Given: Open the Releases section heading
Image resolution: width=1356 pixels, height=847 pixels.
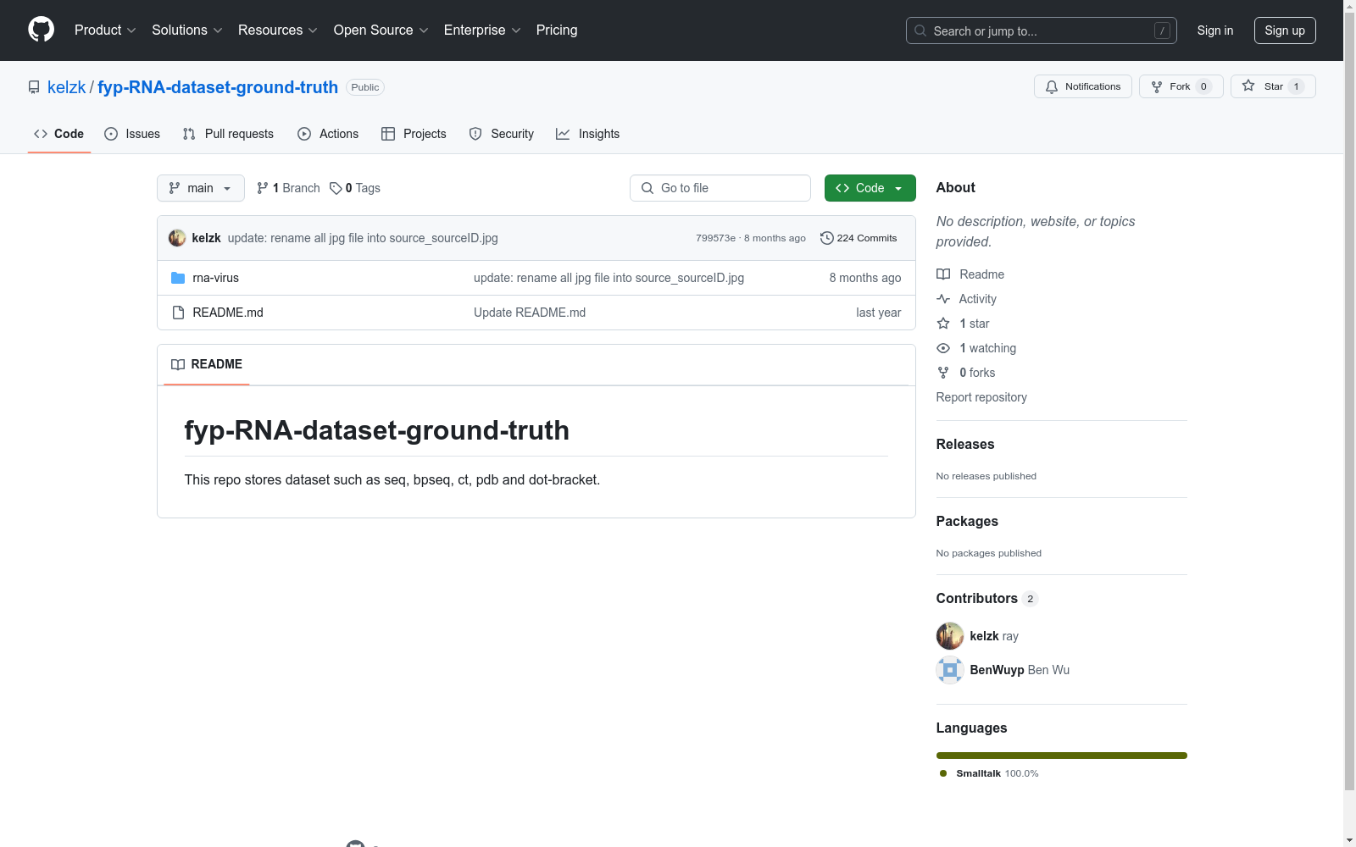Looking at the screenshot, I should [x=965, y=444].
